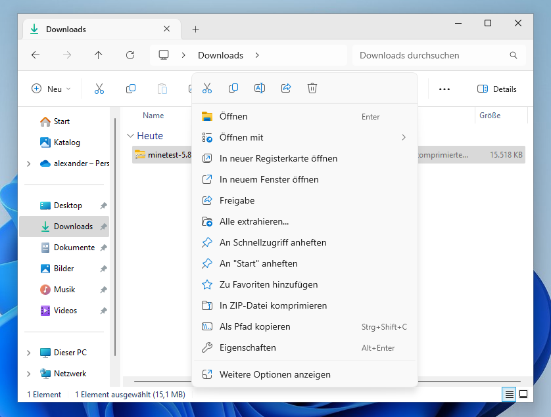
Task: Click the 15.518 KB size value
Action: (x=506, y=155)
